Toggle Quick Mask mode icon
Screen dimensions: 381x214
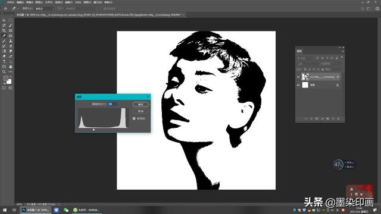click(x=4, y=88)
